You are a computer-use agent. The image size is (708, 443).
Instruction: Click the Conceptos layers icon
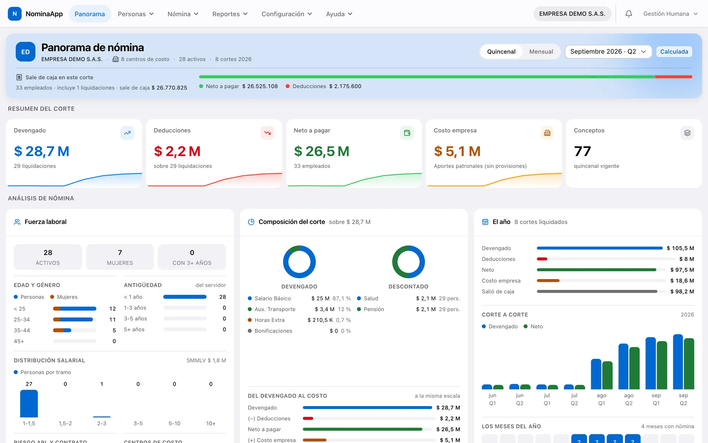coord(687,133)
